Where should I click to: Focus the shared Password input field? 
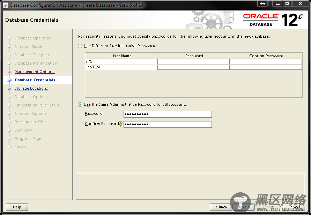pyautogui.click(x=168, y=114)
